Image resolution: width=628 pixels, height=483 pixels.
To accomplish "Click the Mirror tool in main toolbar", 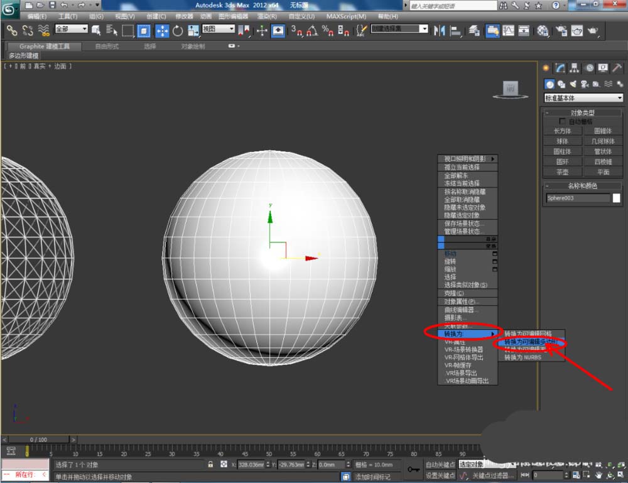I will coord(440,30).
